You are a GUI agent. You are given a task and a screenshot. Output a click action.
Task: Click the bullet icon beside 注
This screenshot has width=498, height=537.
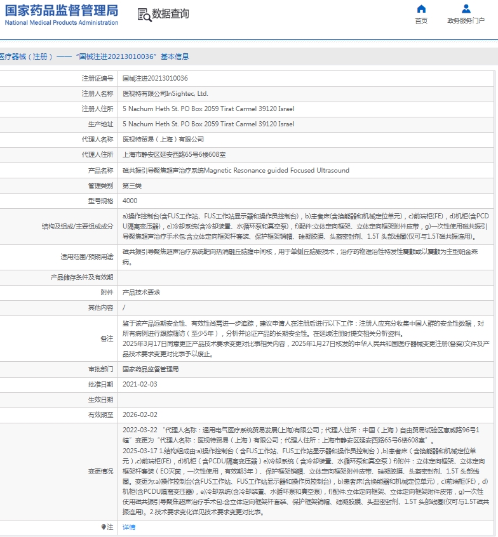pyautogui.click(x=104, y=527)
